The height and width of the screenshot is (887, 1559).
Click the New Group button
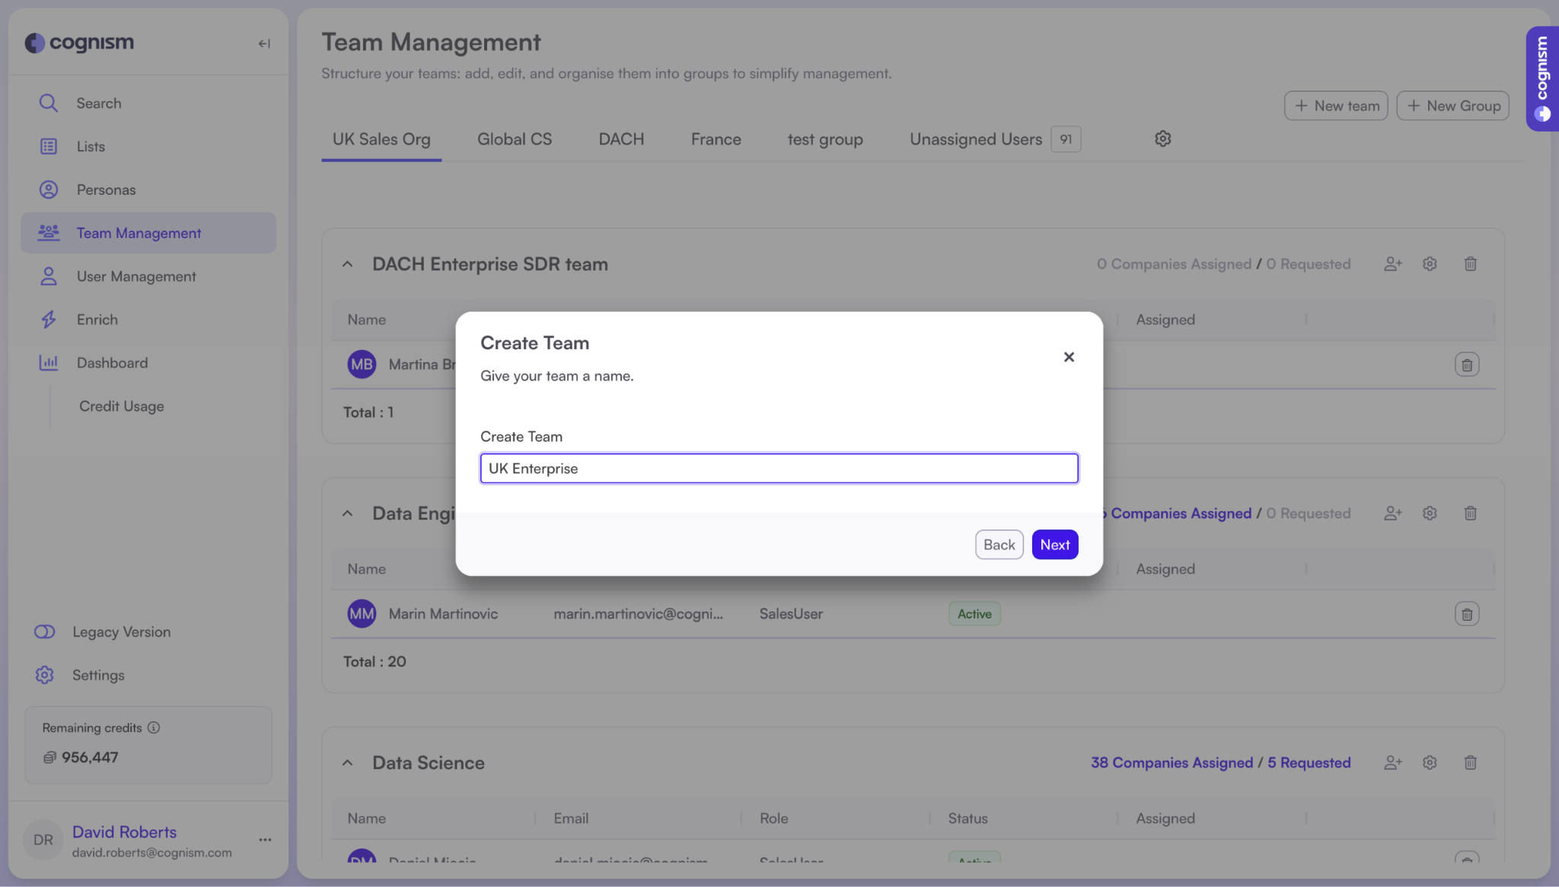[x=1452, y=106]
